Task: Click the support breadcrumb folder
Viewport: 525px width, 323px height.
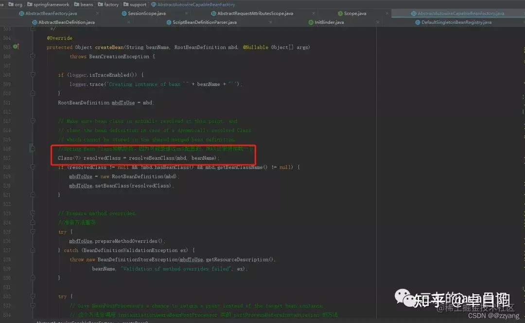Action: (135, 4)
